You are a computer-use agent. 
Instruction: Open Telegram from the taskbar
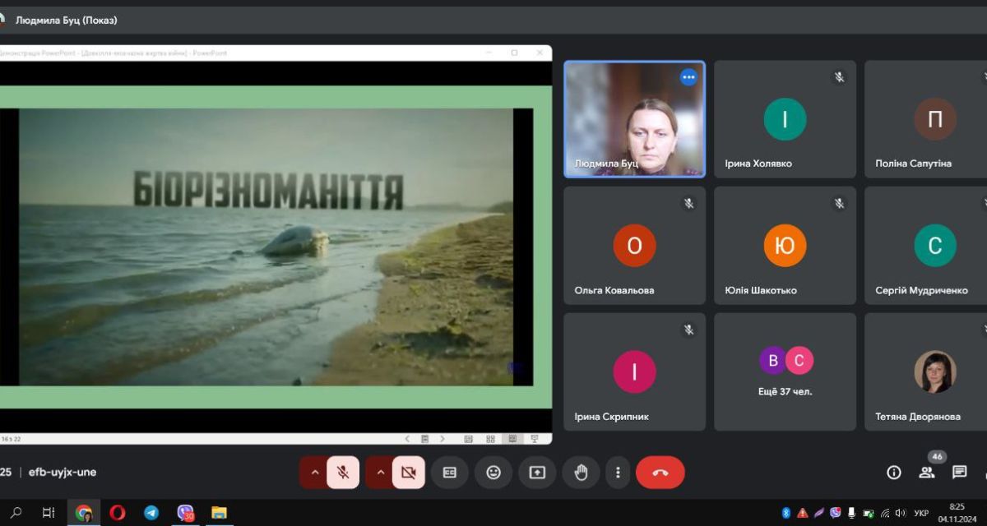pyautogui.click(x=151, y=513)
